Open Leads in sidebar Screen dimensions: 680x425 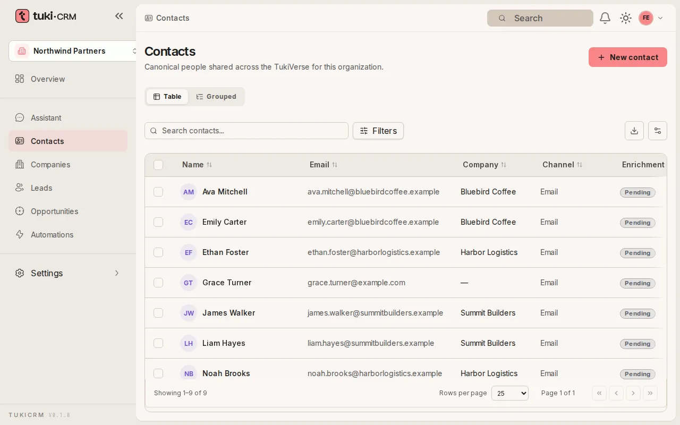(68, 188)
